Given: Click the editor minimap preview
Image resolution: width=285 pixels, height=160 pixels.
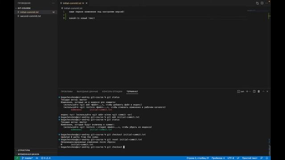Looking at the screenshot, I should click(x=257, y=11).
